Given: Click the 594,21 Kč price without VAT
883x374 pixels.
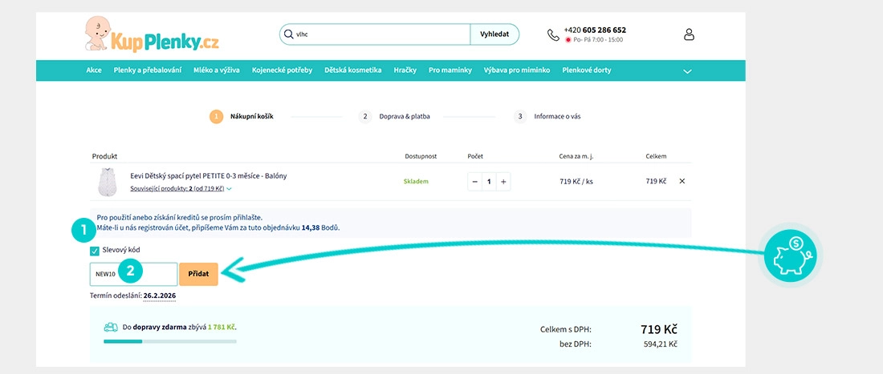Looking at the screenshot, I should (x=660, y=344).
